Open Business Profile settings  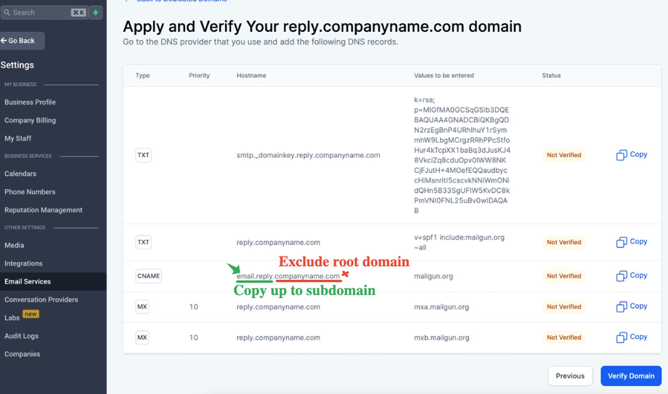30,102
